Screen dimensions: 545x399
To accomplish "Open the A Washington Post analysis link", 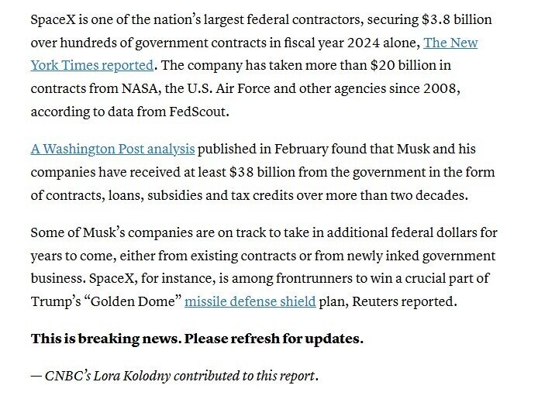I will 112,149.
